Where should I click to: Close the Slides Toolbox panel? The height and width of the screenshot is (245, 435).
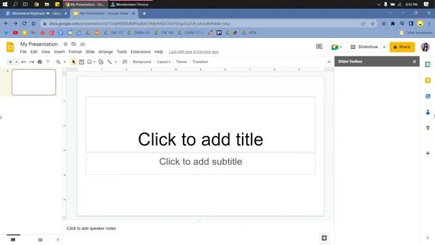(x=415, y=61)
